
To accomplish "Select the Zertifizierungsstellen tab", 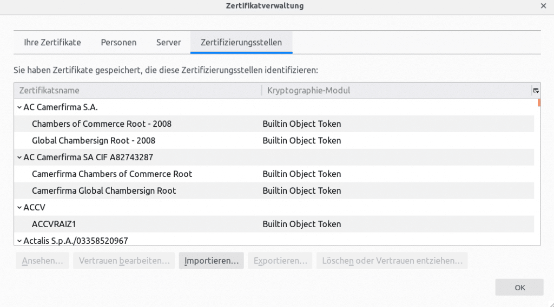I will [241, 42].
